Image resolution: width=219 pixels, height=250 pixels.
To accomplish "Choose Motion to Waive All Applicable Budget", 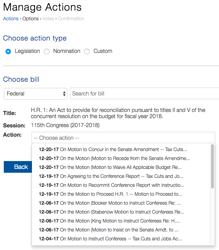I will click(110, 167).
